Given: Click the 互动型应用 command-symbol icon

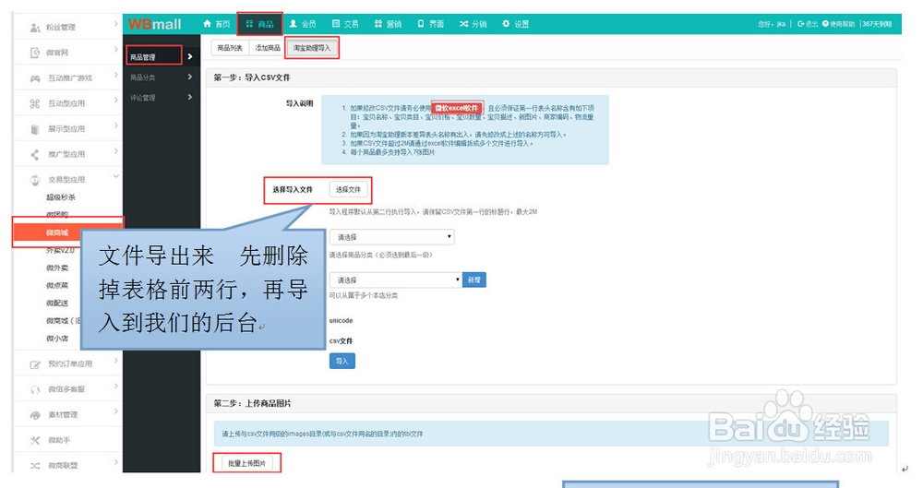Looking at the screenshot, I should pos(35,103).
